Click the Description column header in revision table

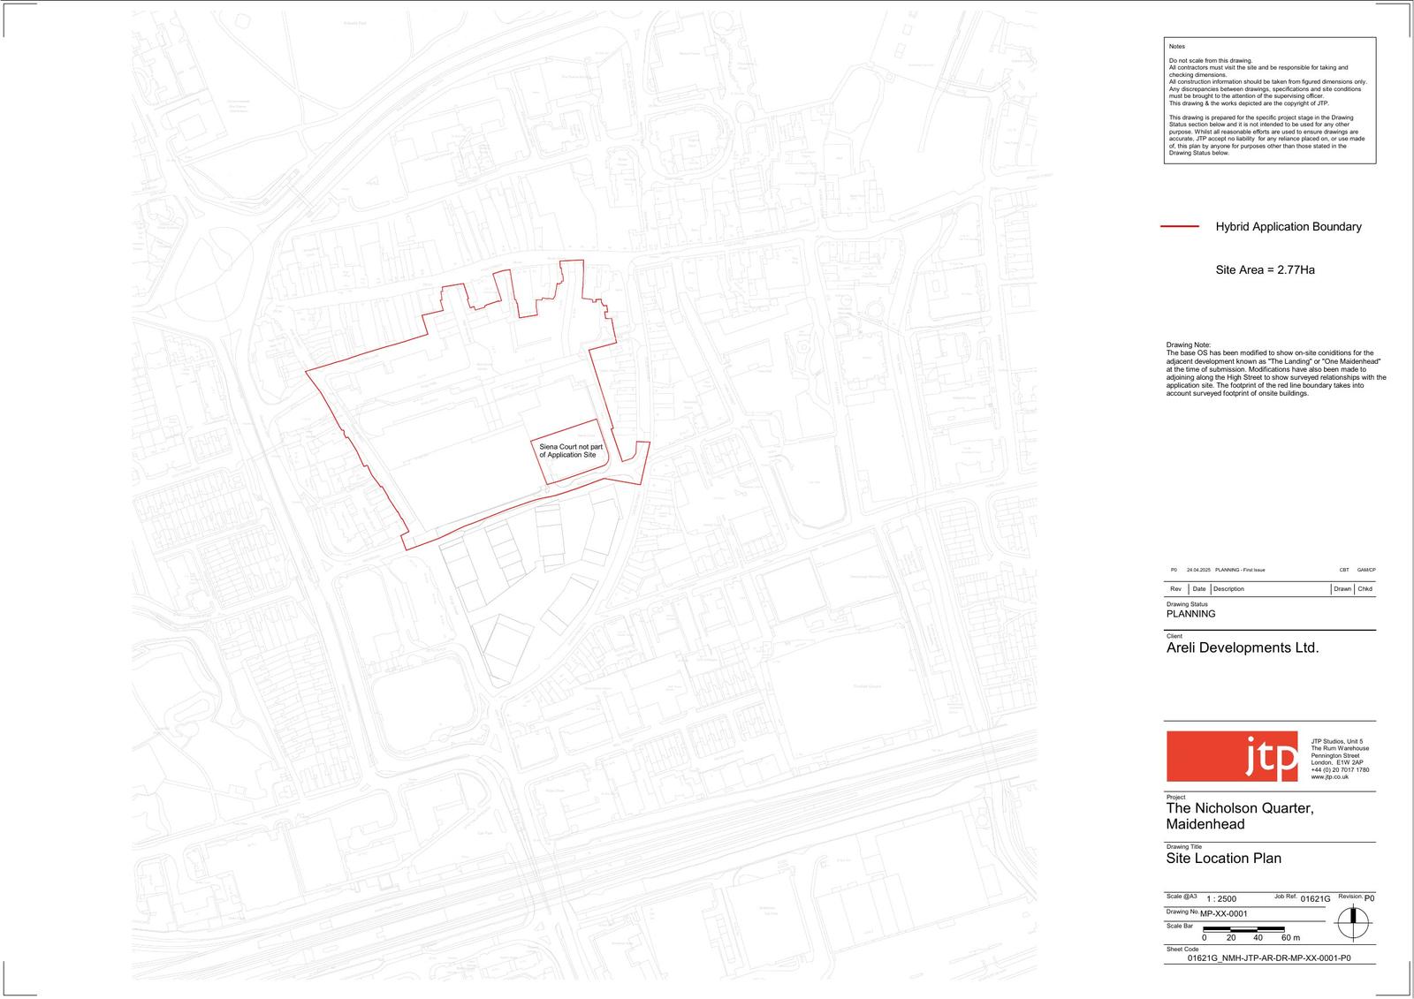pos(1228,589)
